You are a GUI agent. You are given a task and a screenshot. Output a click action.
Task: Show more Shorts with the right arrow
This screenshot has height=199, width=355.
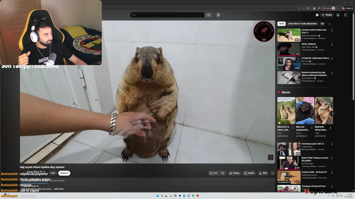[332, 113]
